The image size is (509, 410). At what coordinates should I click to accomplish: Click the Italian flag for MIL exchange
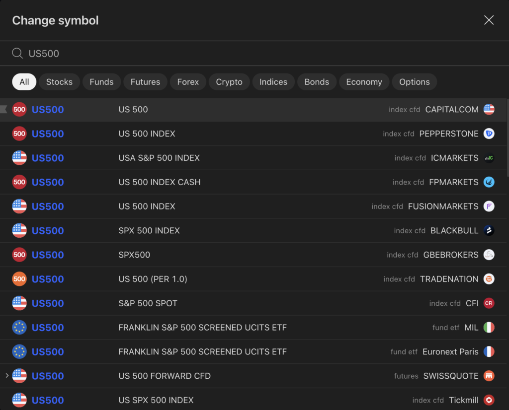(489, 327)
